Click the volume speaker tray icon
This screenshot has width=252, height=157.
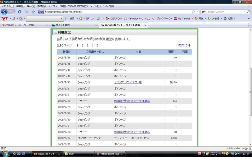coord(239,154)
